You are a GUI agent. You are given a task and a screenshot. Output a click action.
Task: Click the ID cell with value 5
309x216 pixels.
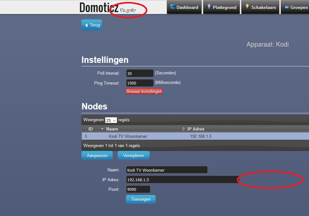pos(86,136)
